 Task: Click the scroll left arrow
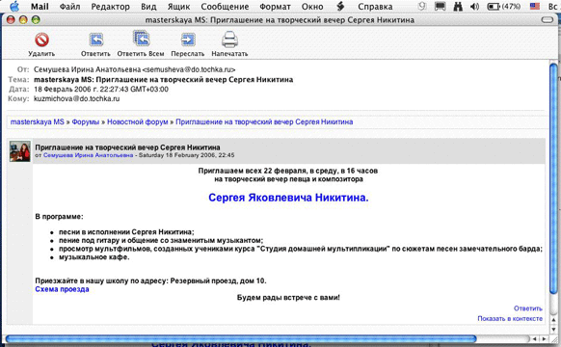coord(535,338)
